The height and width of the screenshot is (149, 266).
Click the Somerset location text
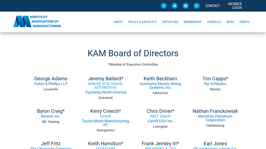click(x=105, y=98)
